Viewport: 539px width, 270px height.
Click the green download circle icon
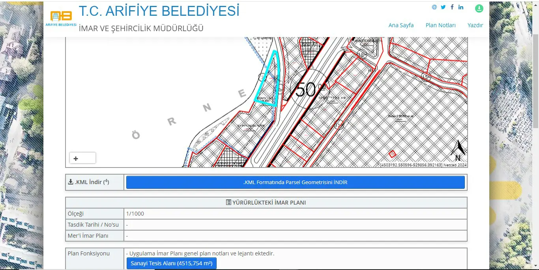tap(479, 8)
